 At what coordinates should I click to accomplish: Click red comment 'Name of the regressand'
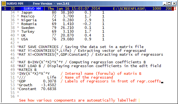click(89, 78)
